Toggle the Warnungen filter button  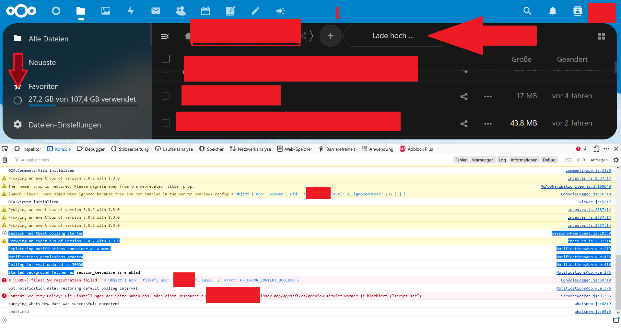(482, 160)
